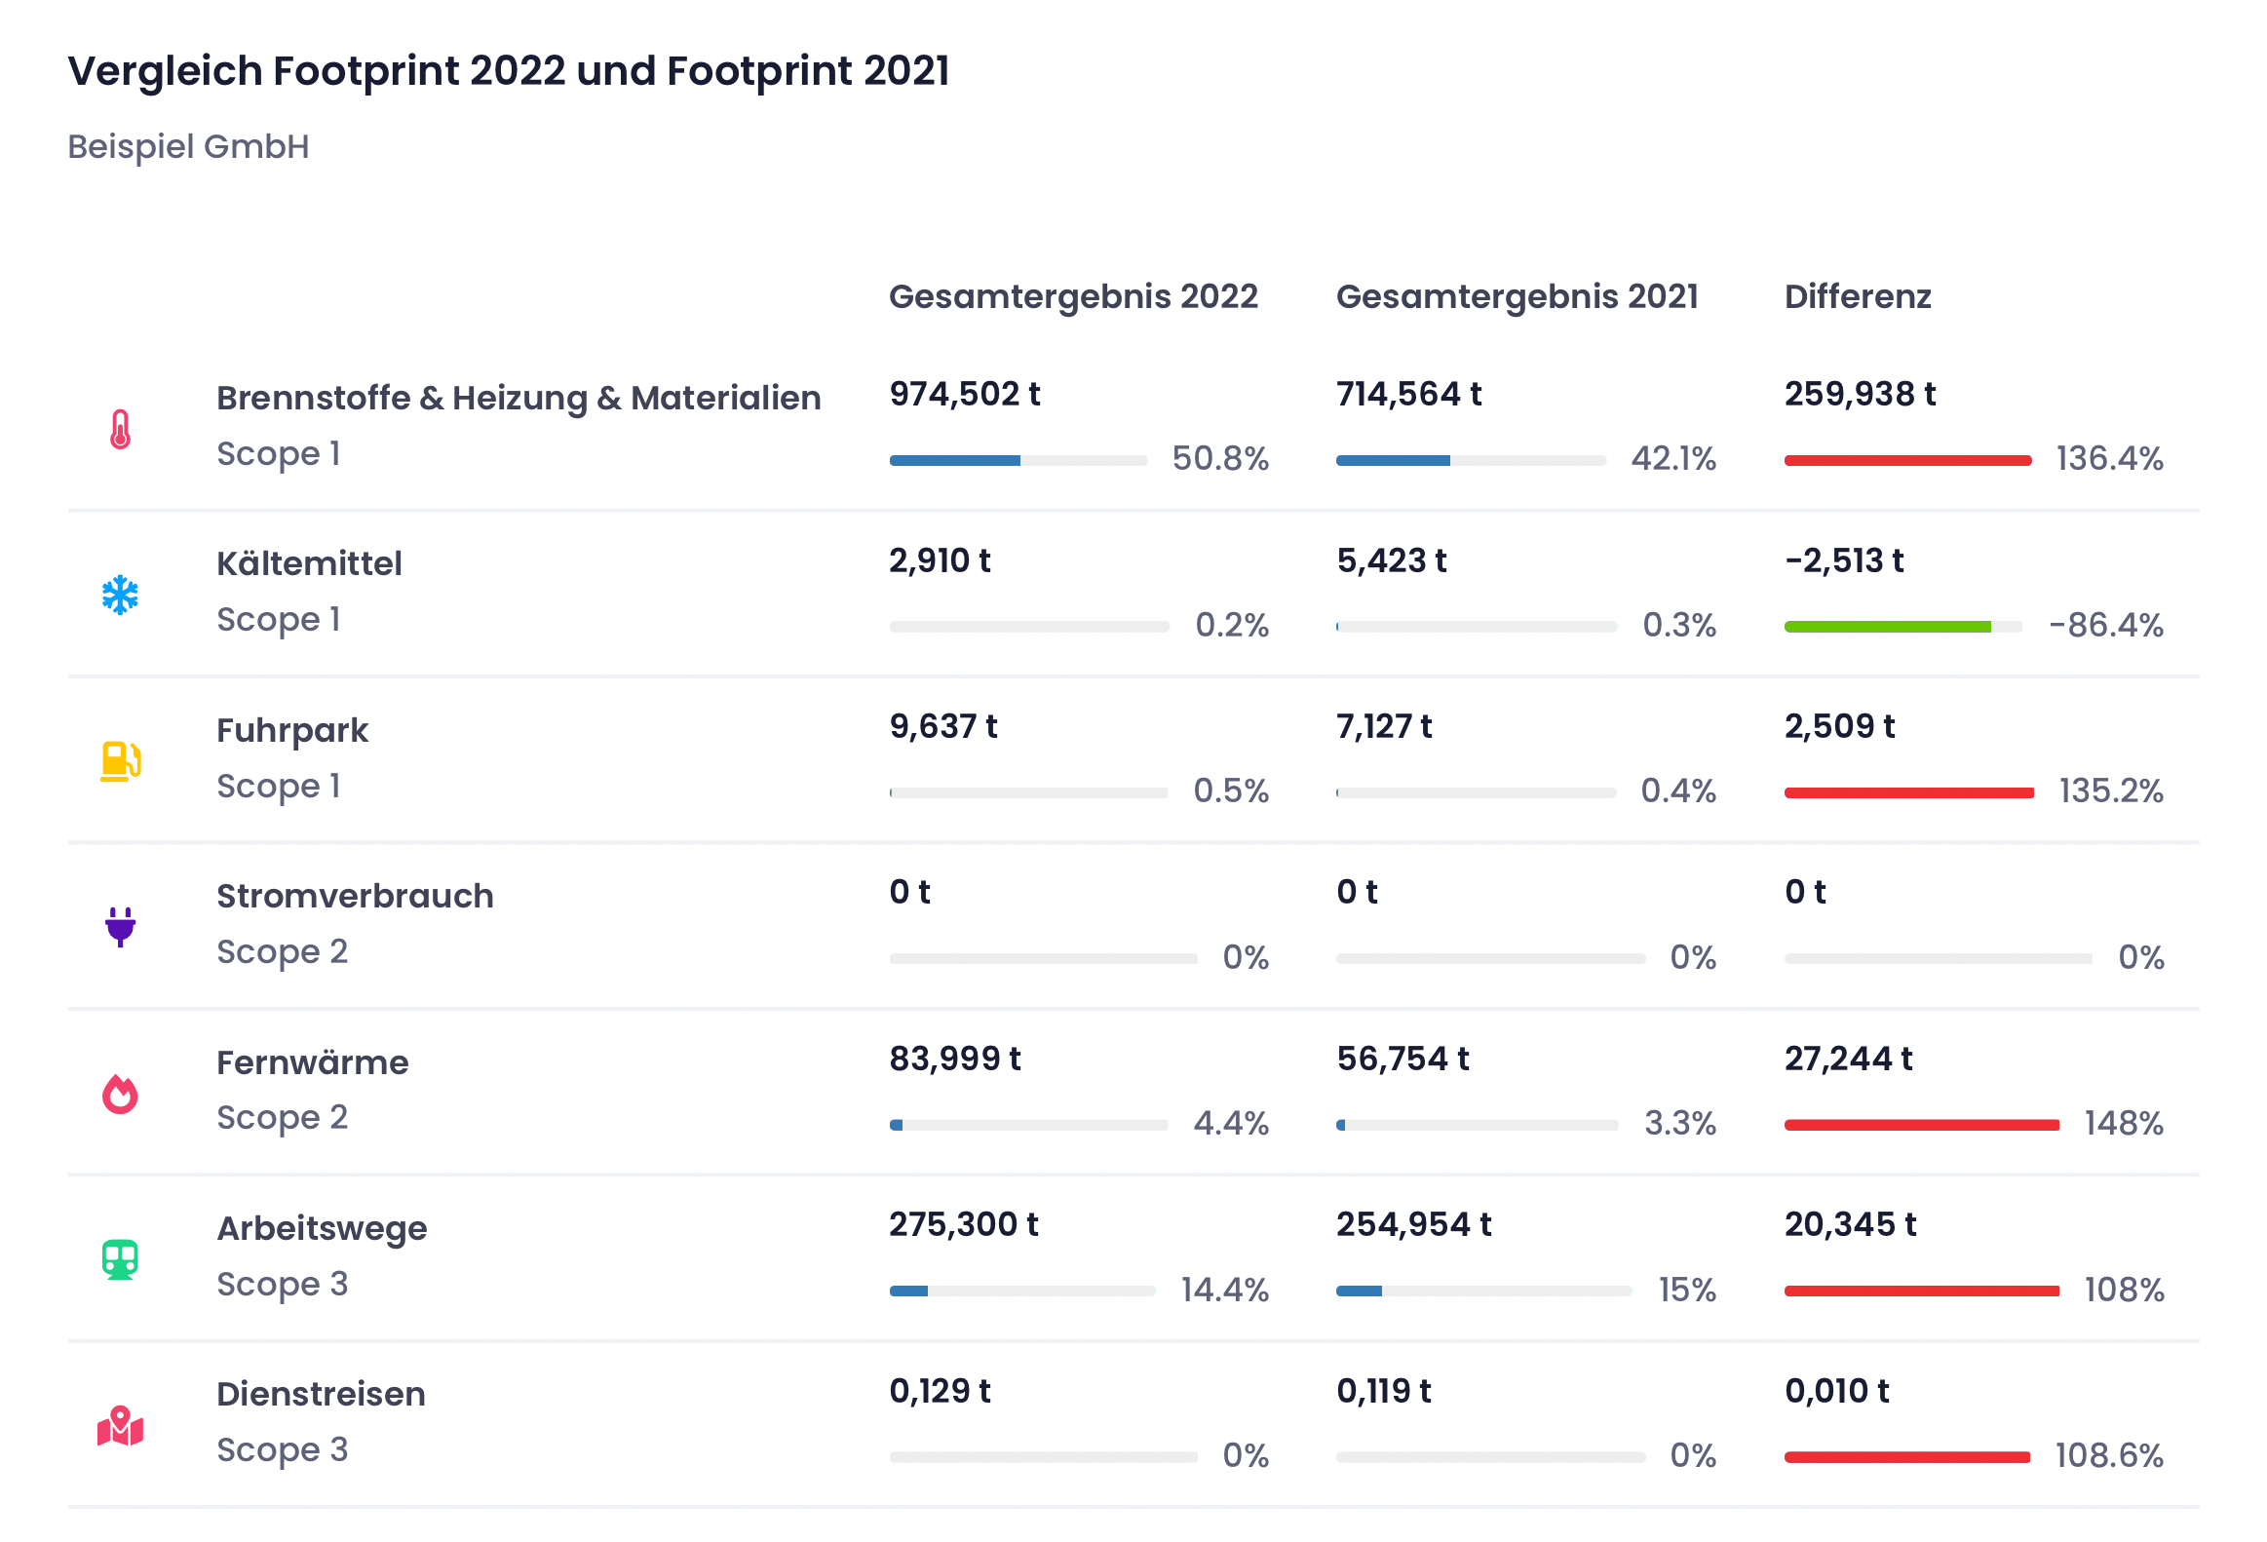Click the Beispiel GmbH subtitle
2267x1542 pixels.
[x=188, y=146]
